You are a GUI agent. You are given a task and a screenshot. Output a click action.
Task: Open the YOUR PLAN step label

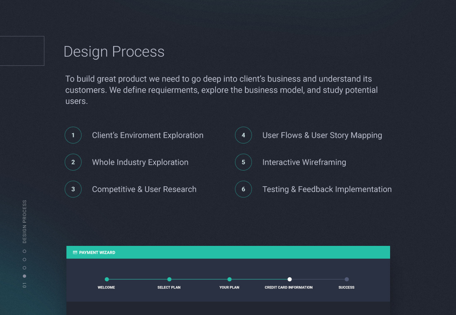(230, 287)
